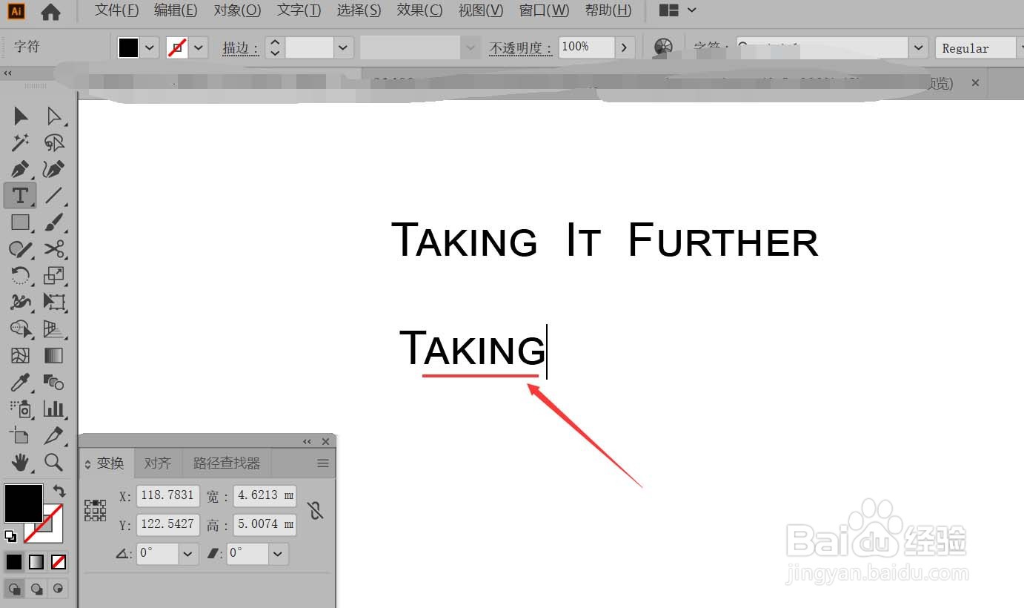This screenshot has height=608, width=1024.
Task: Open the 描边 stroke panel link
Action: 241,49
